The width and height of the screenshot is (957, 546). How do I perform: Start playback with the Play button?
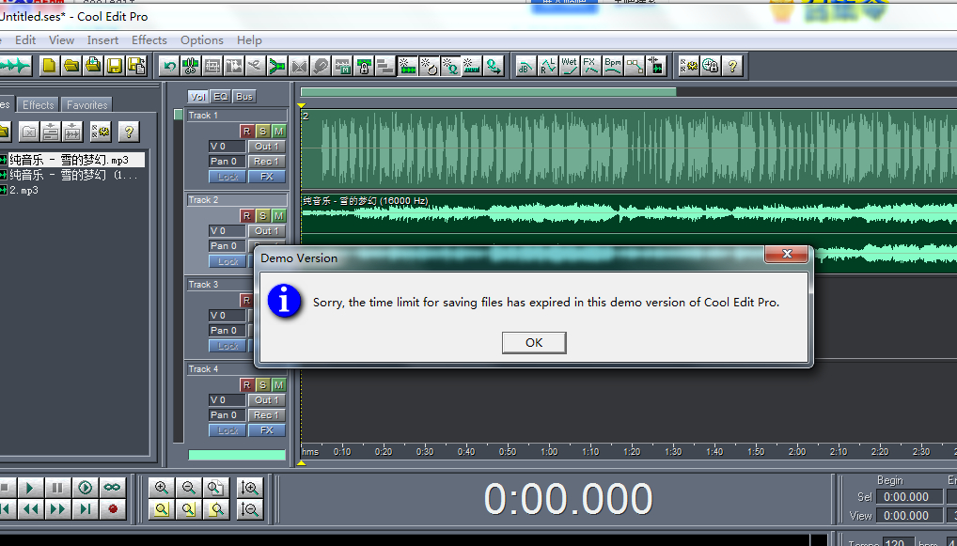tap(29, 488)
